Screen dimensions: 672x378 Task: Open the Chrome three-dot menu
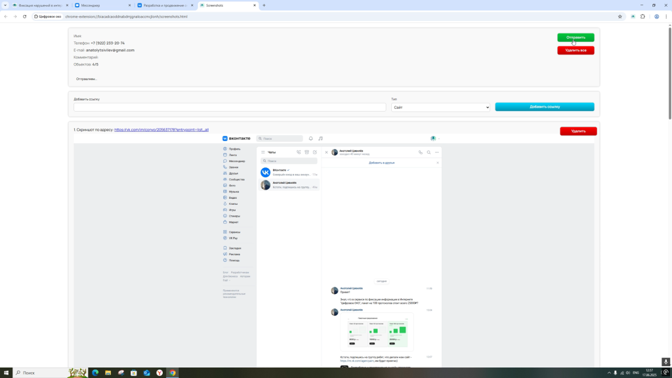[x=666, y=16]
